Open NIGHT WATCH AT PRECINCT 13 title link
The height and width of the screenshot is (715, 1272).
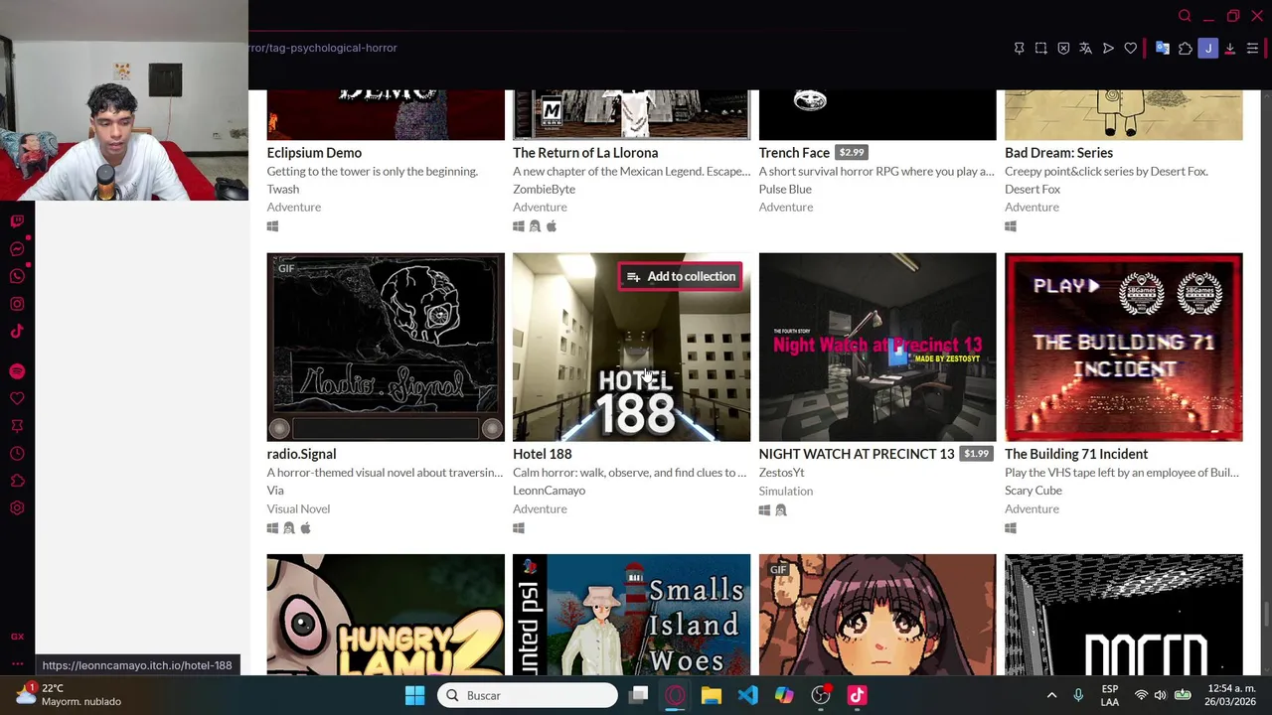pos(857,454)
